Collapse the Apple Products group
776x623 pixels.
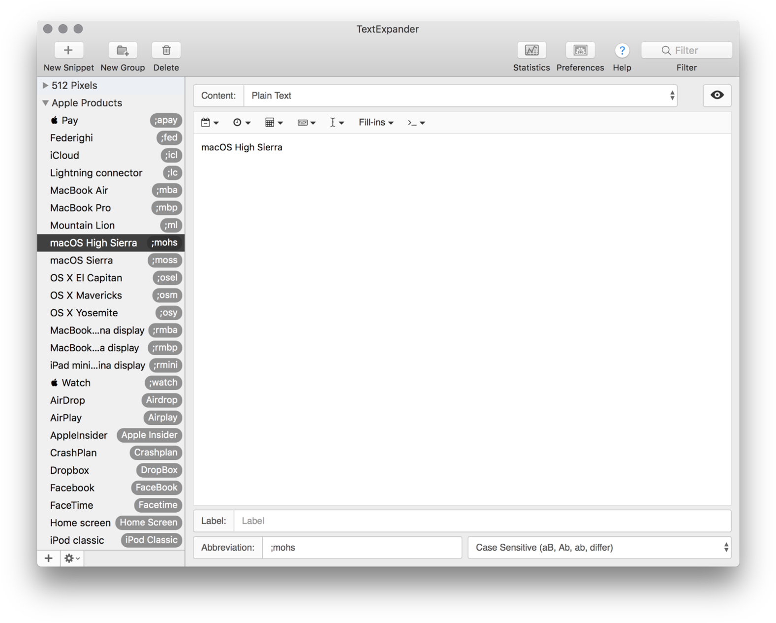pyautogui.click(x=45, y=103)
